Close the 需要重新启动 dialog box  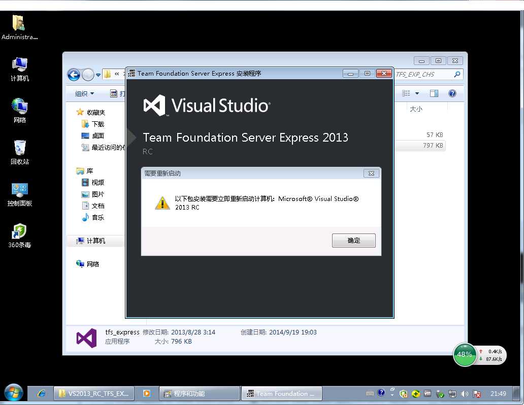pyautogui.click(x=371, y=174)
